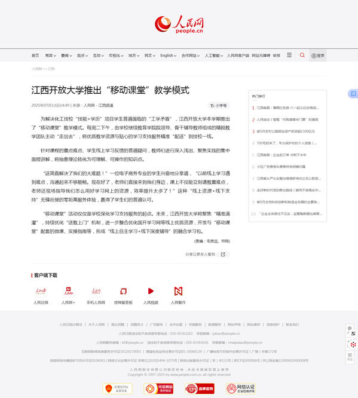The width and height of the screenshot is (358, 398).
Task: Open the 人民视频 play icon
Action: tap(151, 292)
